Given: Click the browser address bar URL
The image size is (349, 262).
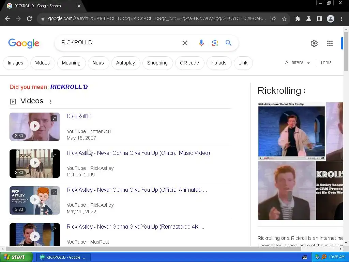Looking at the screenshot, I should 157,19.
